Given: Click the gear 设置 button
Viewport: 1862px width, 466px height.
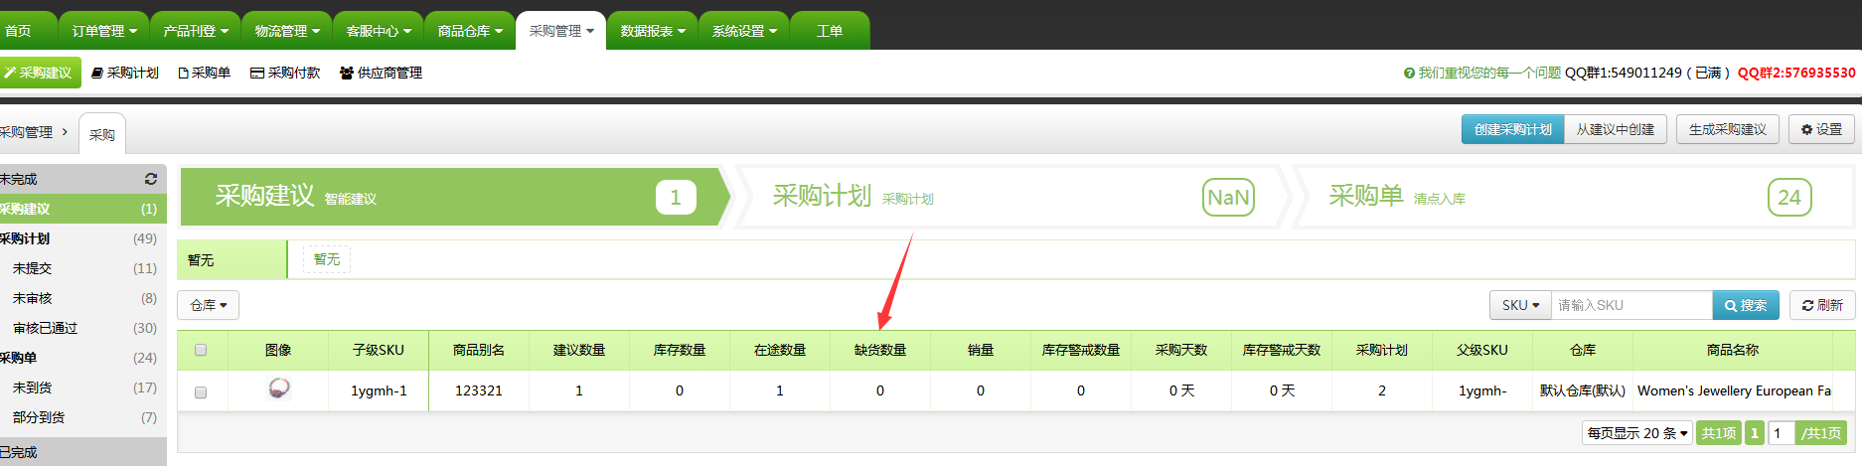Looking at the screenshot, I should tap(1821, 129).
